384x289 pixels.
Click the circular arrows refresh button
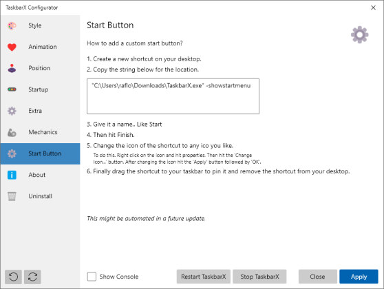pyautogui.click(x=32, y=277)
